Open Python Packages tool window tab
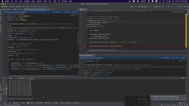189x106 pixels. pyautogui.click(x=66, y=103)
